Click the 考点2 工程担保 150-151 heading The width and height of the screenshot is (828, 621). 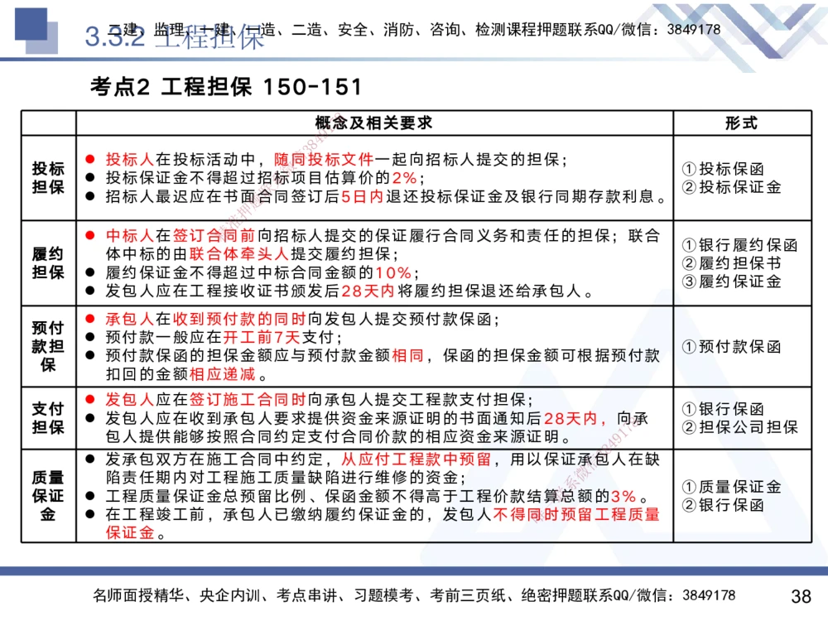(218, 84)
